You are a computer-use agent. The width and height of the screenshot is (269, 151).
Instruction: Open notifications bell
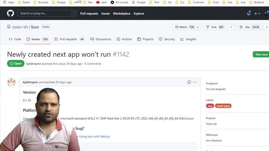point(249,13)
